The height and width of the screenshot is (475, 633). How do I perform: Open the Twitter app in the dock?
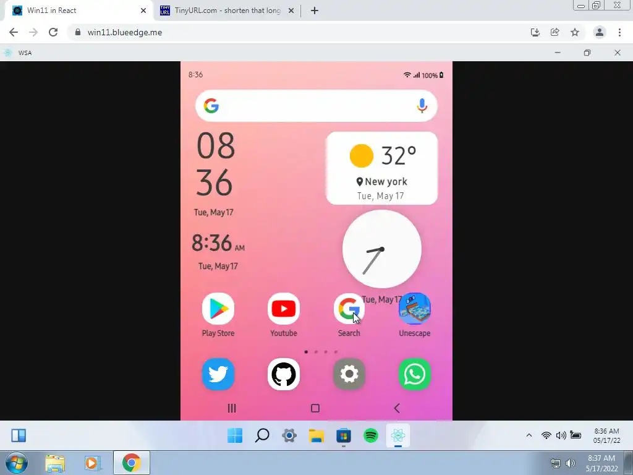coord(218,374)
